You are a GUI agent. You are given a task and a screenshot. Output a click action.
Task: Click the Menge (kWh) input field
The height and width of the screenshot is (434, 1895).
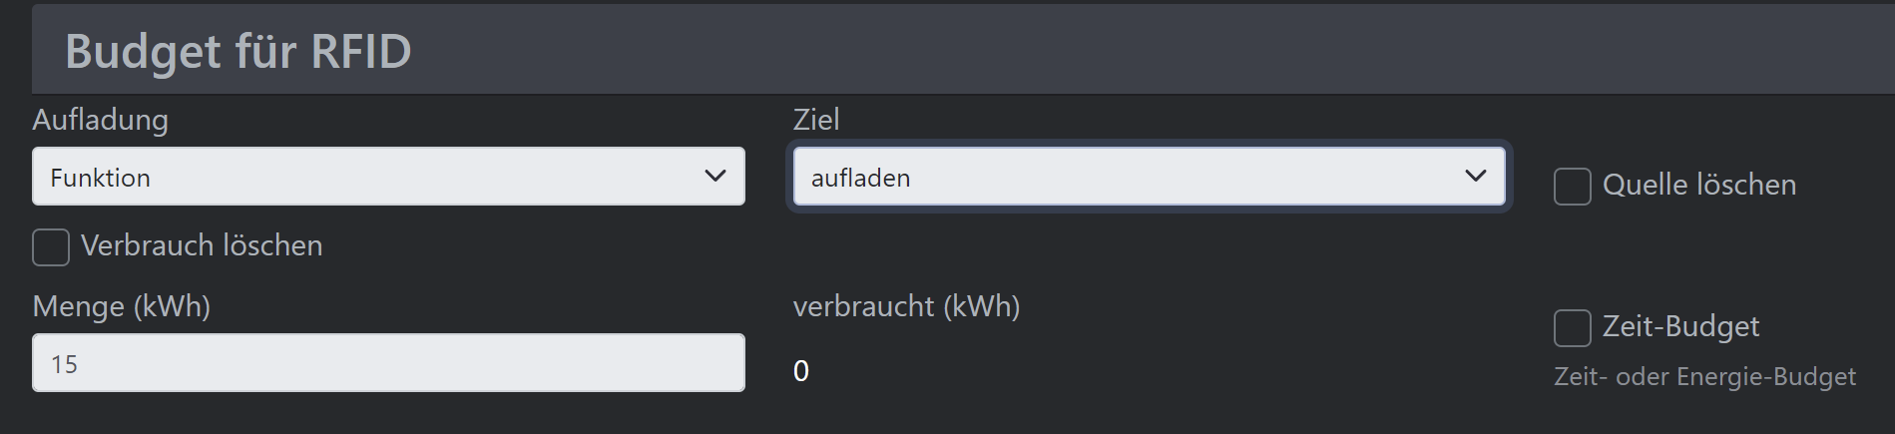click(387, 363)
